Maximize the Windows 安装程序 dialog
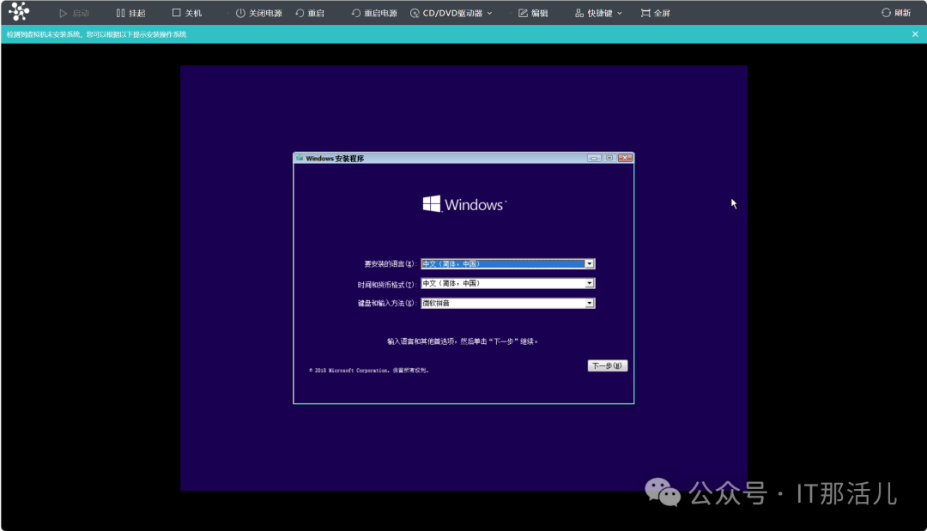This screenshot has width=927, height=531. click(609, 158)
